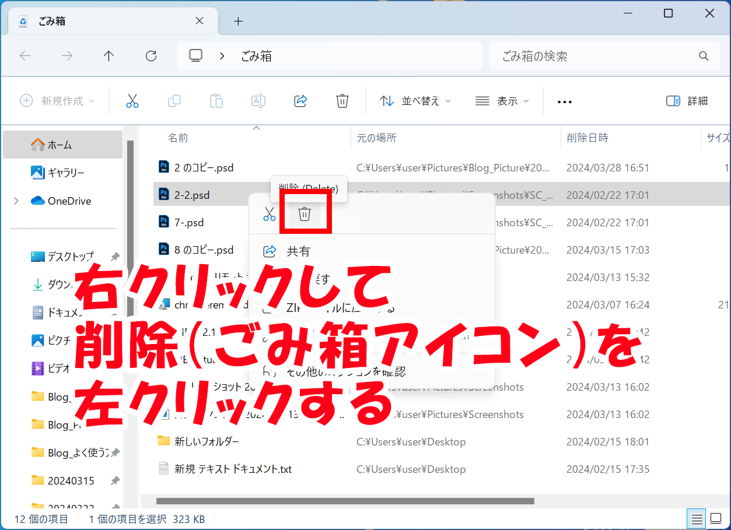This screenshot has width=731, height=530.
Task: Switch to details list view in status bar
Action: click(697, 518)
